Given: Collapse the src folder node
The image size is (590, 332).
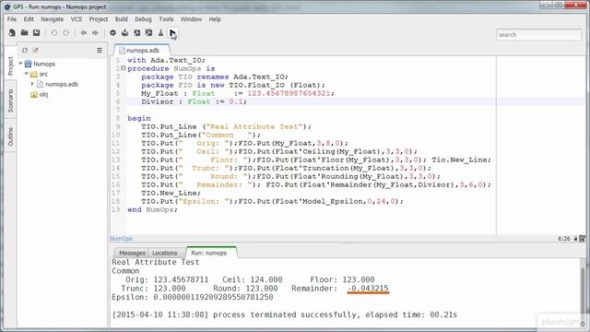Looking at the screenshot, I should (x=27, y=74).
